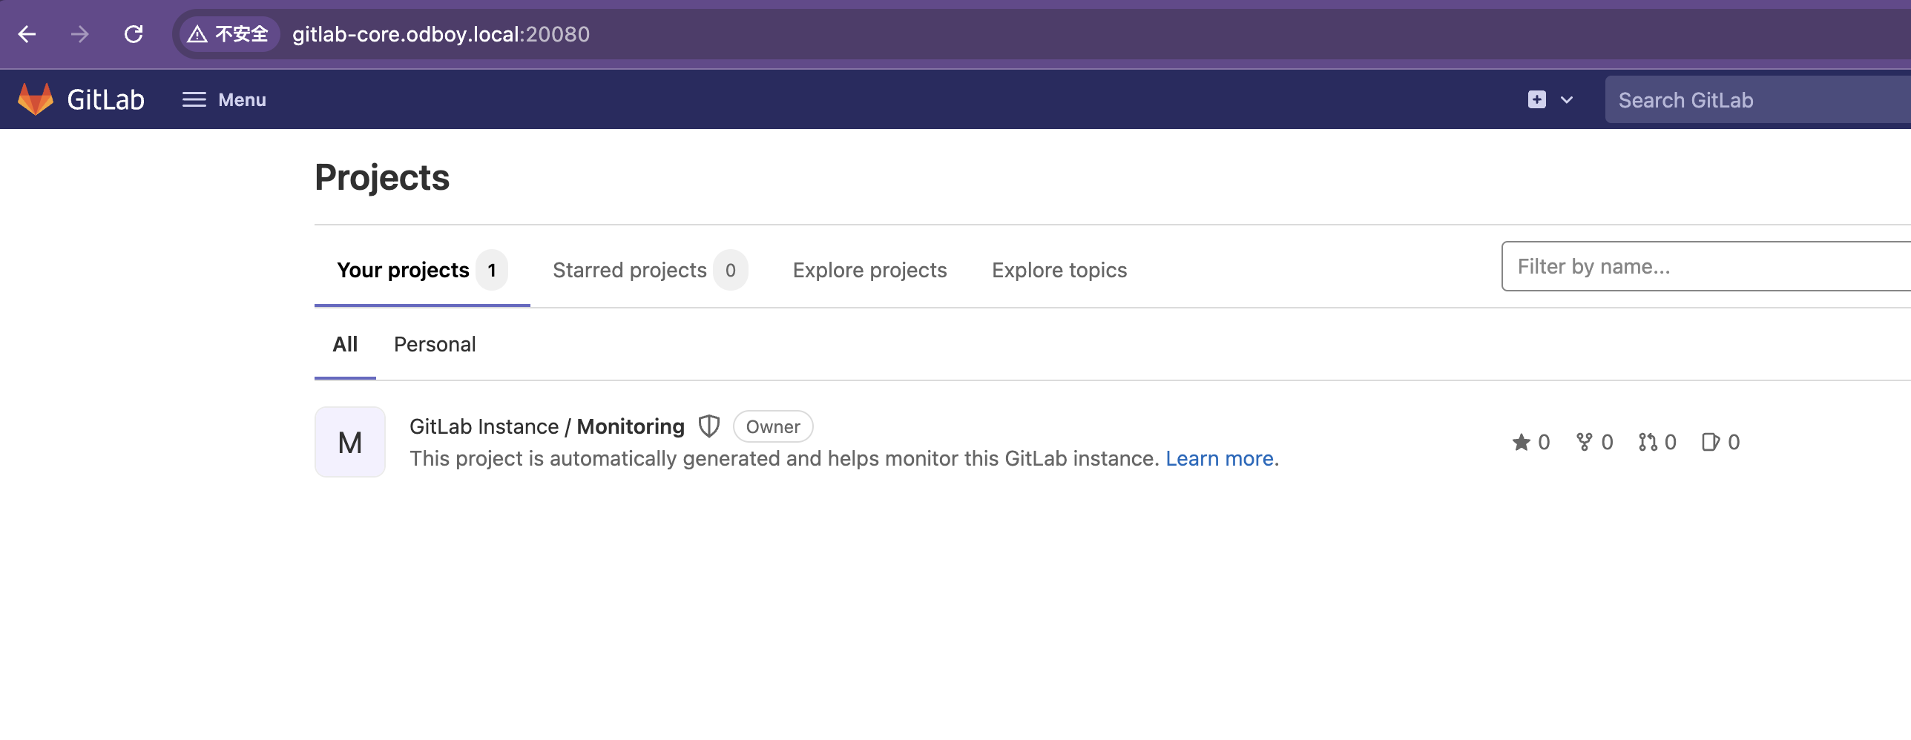Image resolution: width=1911 pixels, height=740 pixels.
Task: Click the not-secure warning badge
Action: [228, 34]
